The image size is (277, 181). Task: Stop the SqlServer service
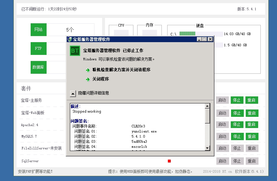click(237, 161)
